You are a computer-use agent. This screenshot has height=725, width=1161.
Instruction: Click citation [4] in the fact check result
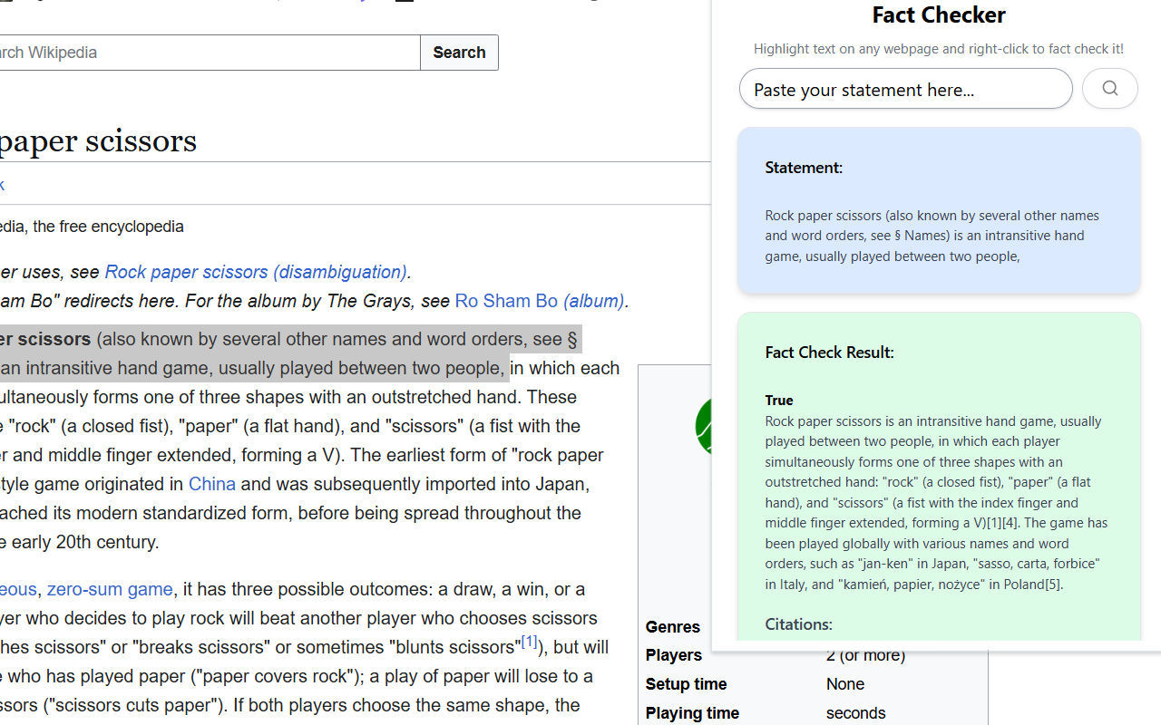1010,522
